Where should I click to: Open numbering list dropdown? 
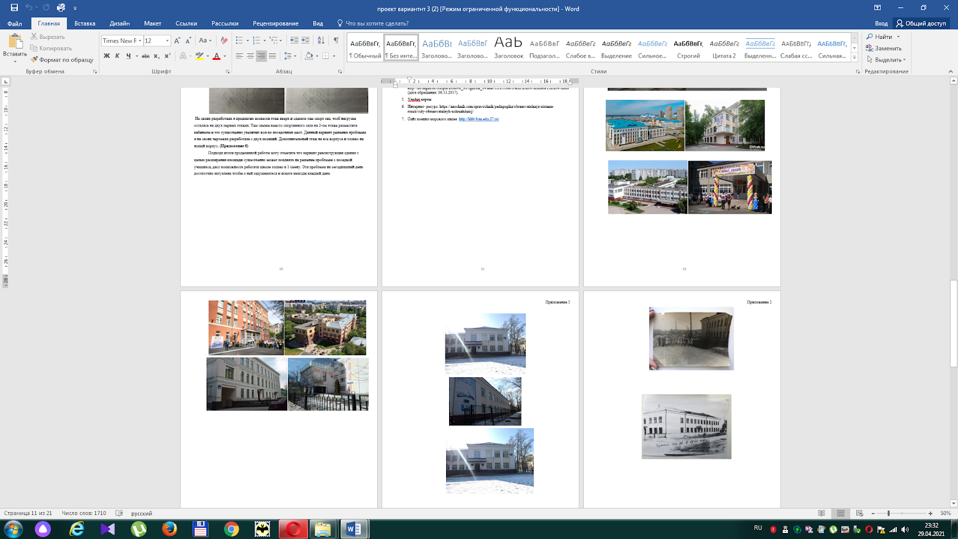264,40
